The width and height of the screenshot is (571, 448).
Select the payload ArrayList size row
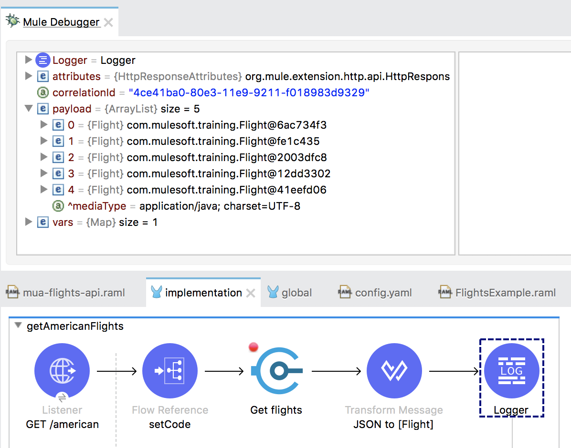tap(118, 109)
